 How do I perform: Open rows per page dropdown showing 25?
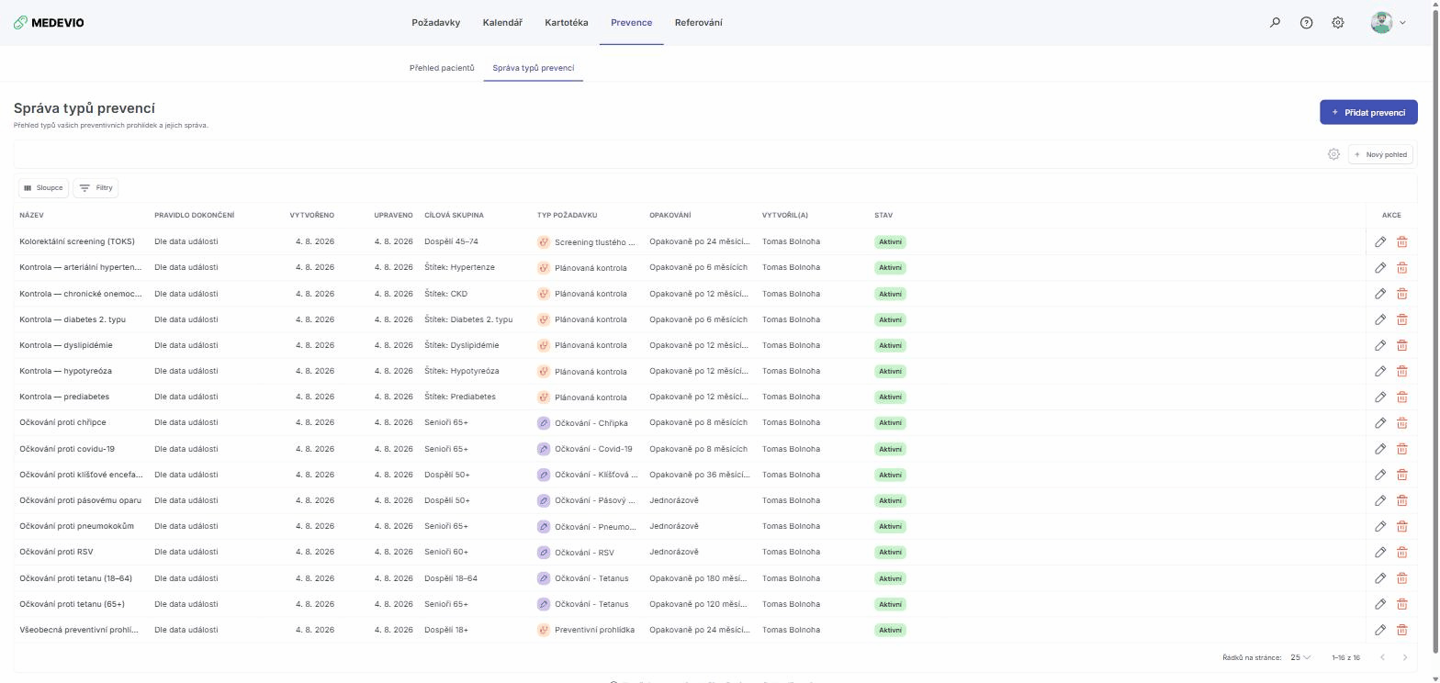coord(1300,657)
